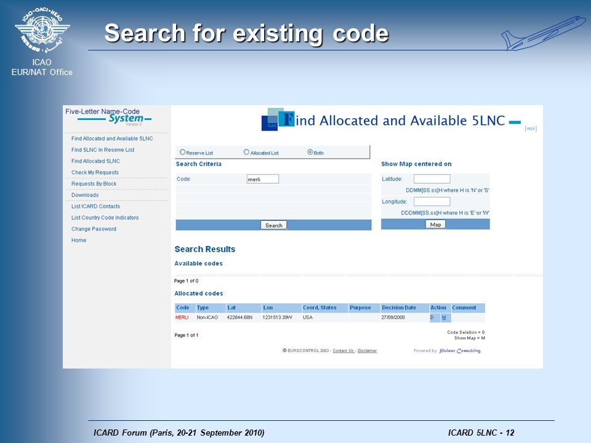This screenshot has height=443, width=591.
Task: Click the Page 1 of 0 text
Action: coord(186,281)
